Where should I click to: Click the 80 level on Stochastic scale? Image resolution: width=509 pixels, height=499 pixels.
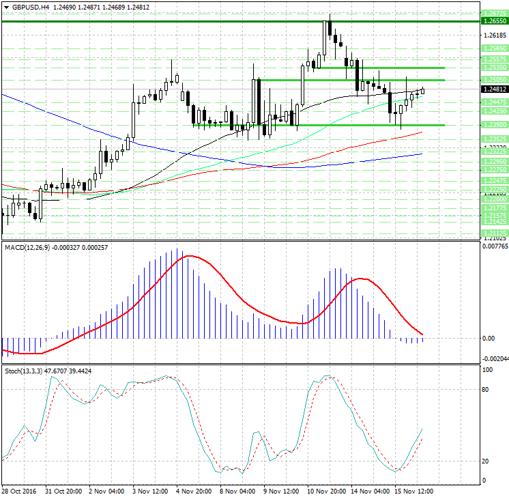click(486, 390)
